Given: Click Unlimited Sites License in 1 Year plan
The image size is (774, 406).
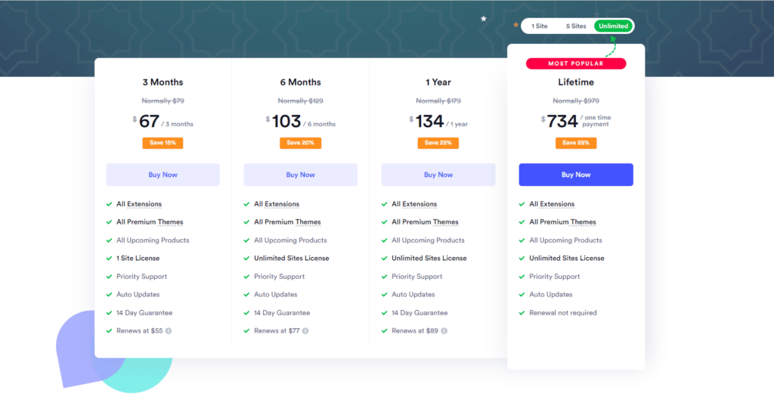Looking at the screenshot, I should (429, 259).
